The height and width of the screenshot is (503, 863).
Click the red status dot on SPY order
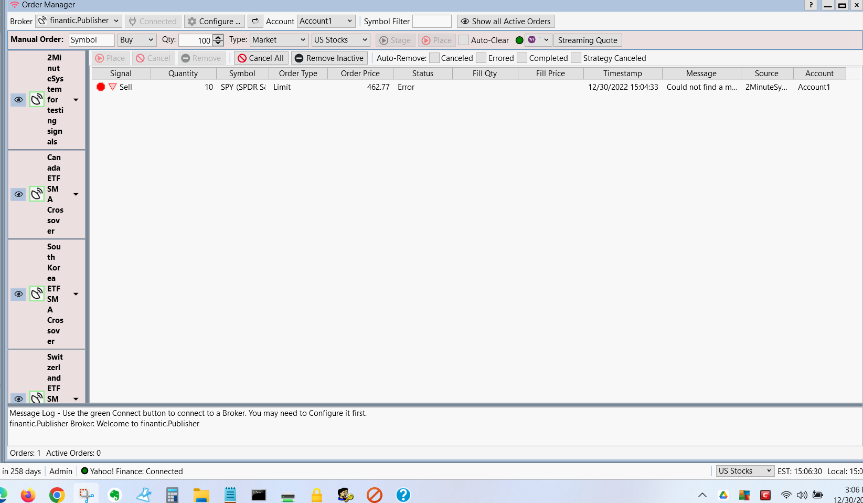point(101,87)
